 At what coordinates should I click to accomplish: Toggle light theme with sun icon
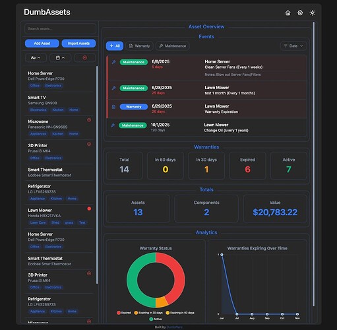pyautogui.click(x=313, y=13)
